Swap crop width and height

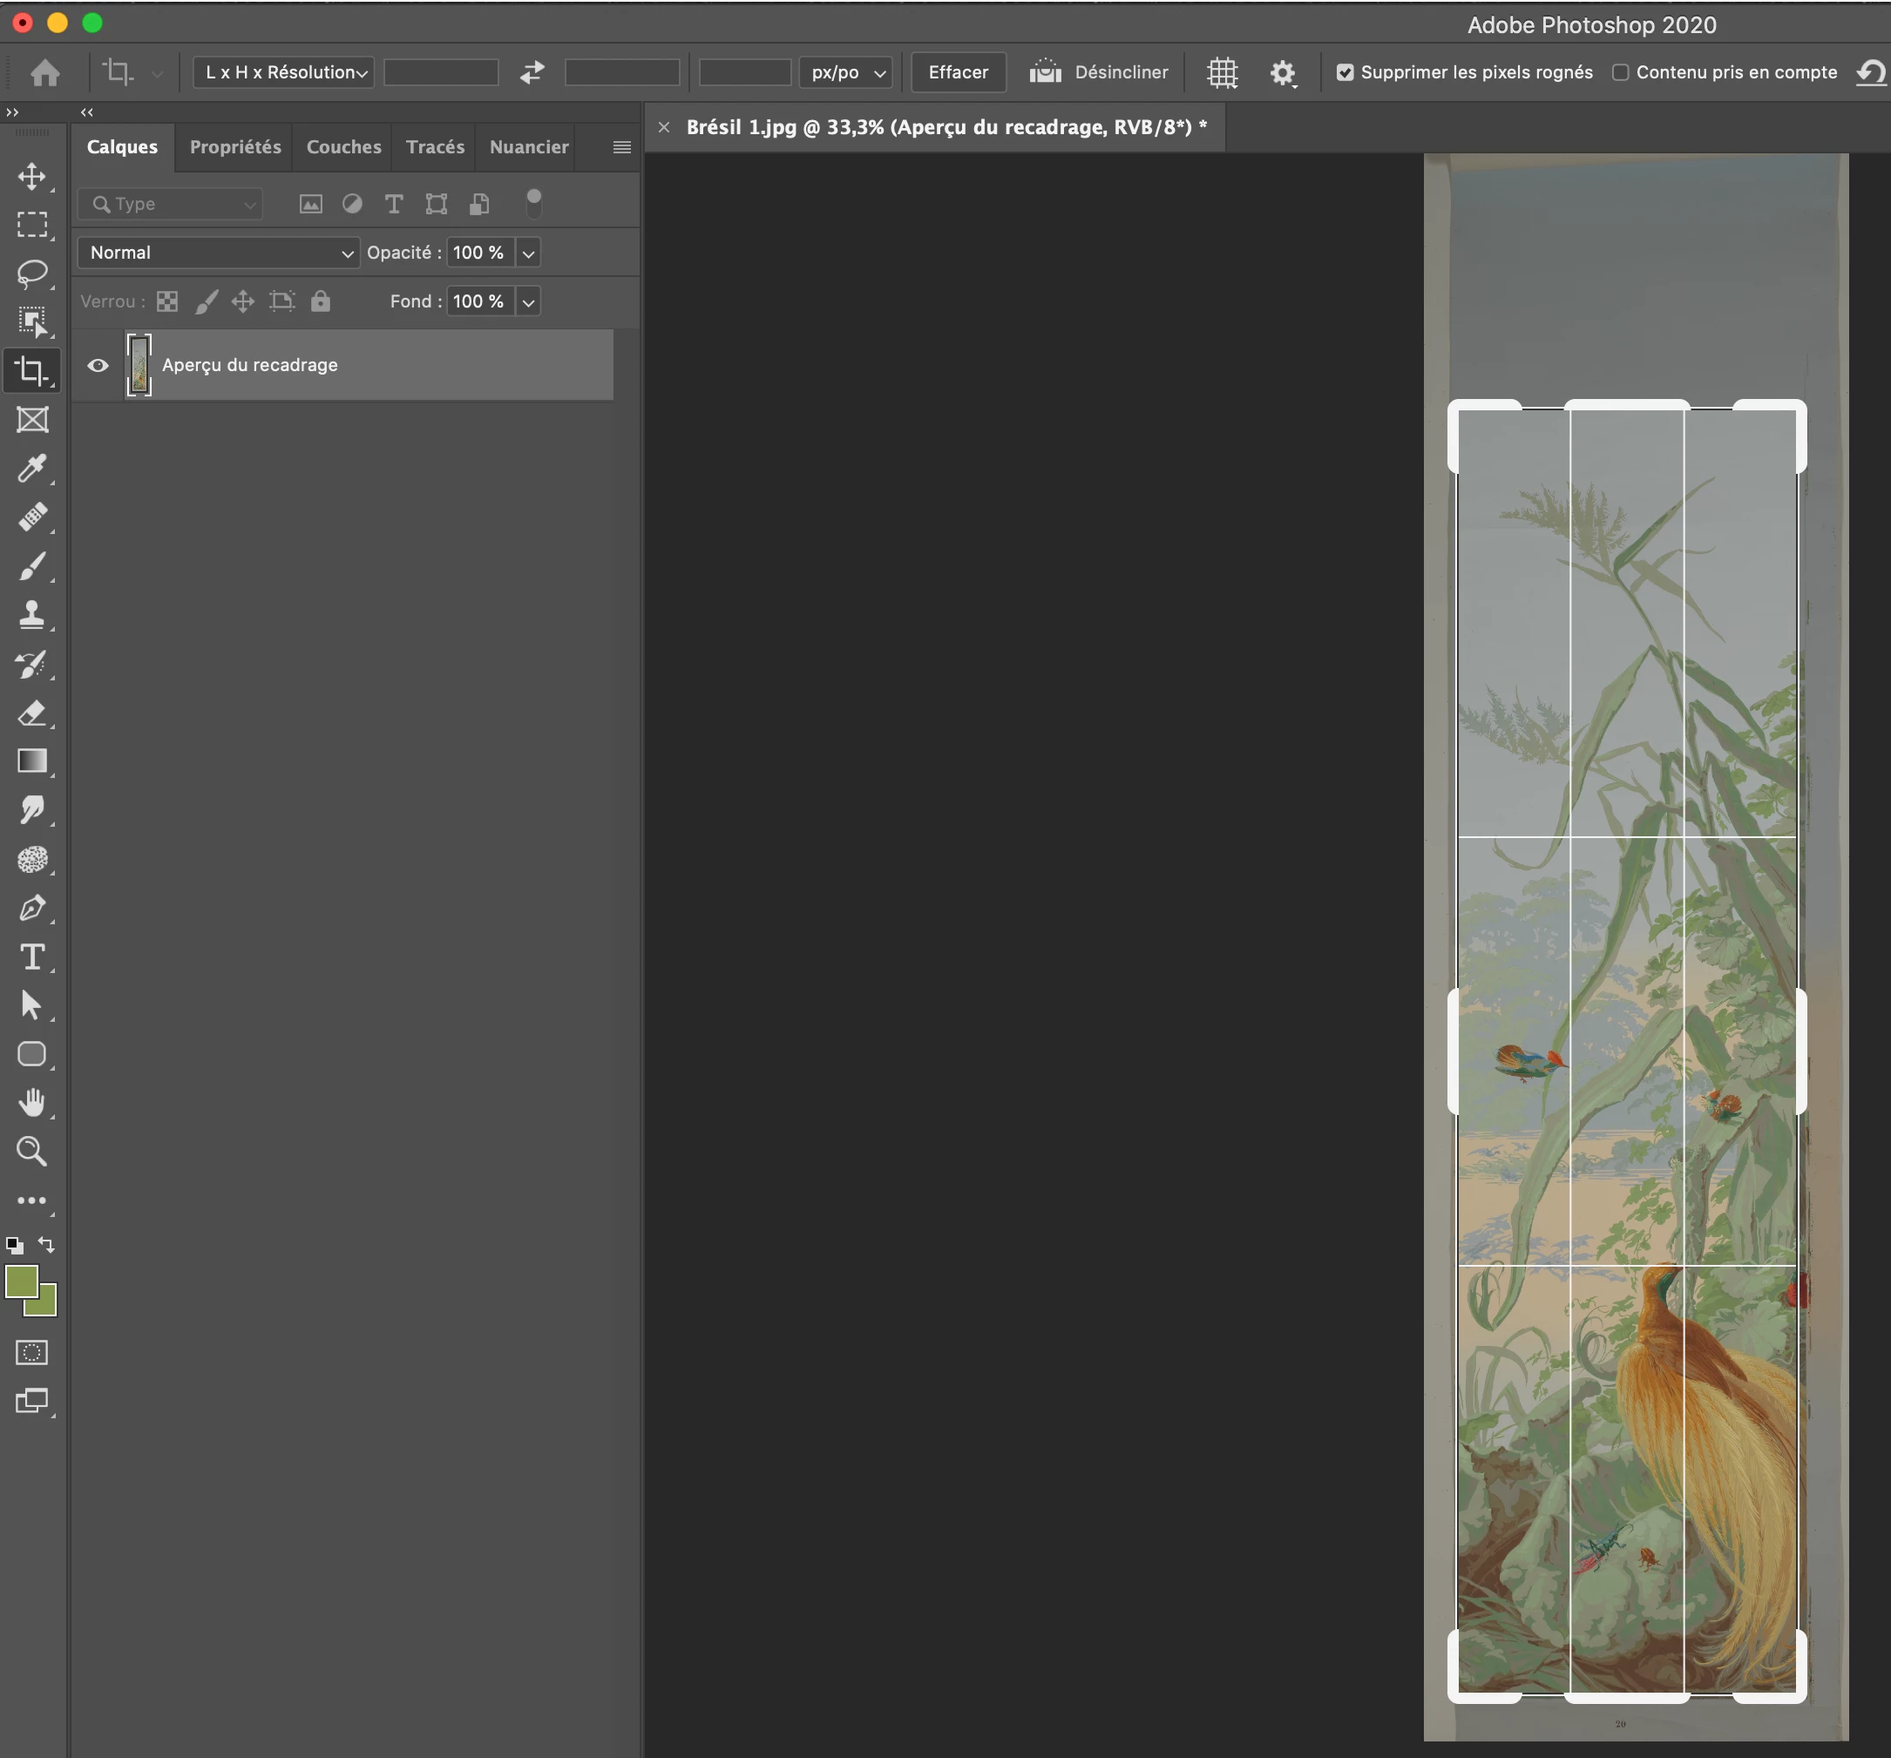(532, 72)
